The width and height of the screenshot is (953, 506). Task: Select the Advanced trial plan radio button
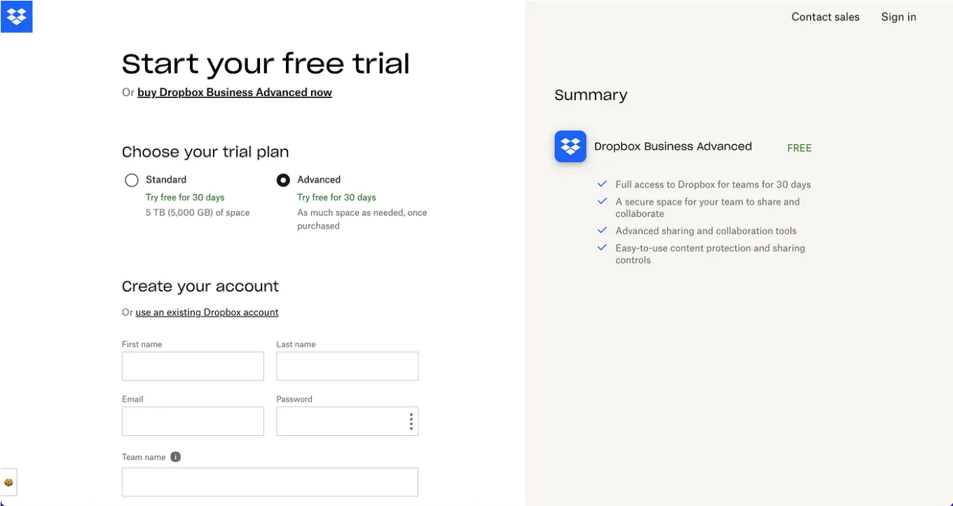(x=283, y=180)
